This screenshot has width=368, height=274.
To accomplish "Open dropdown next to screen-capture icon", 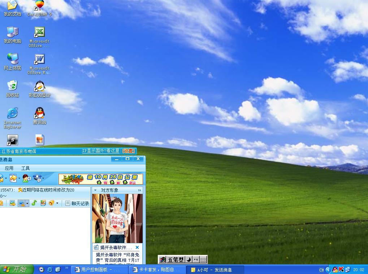I will click(27, 203).
